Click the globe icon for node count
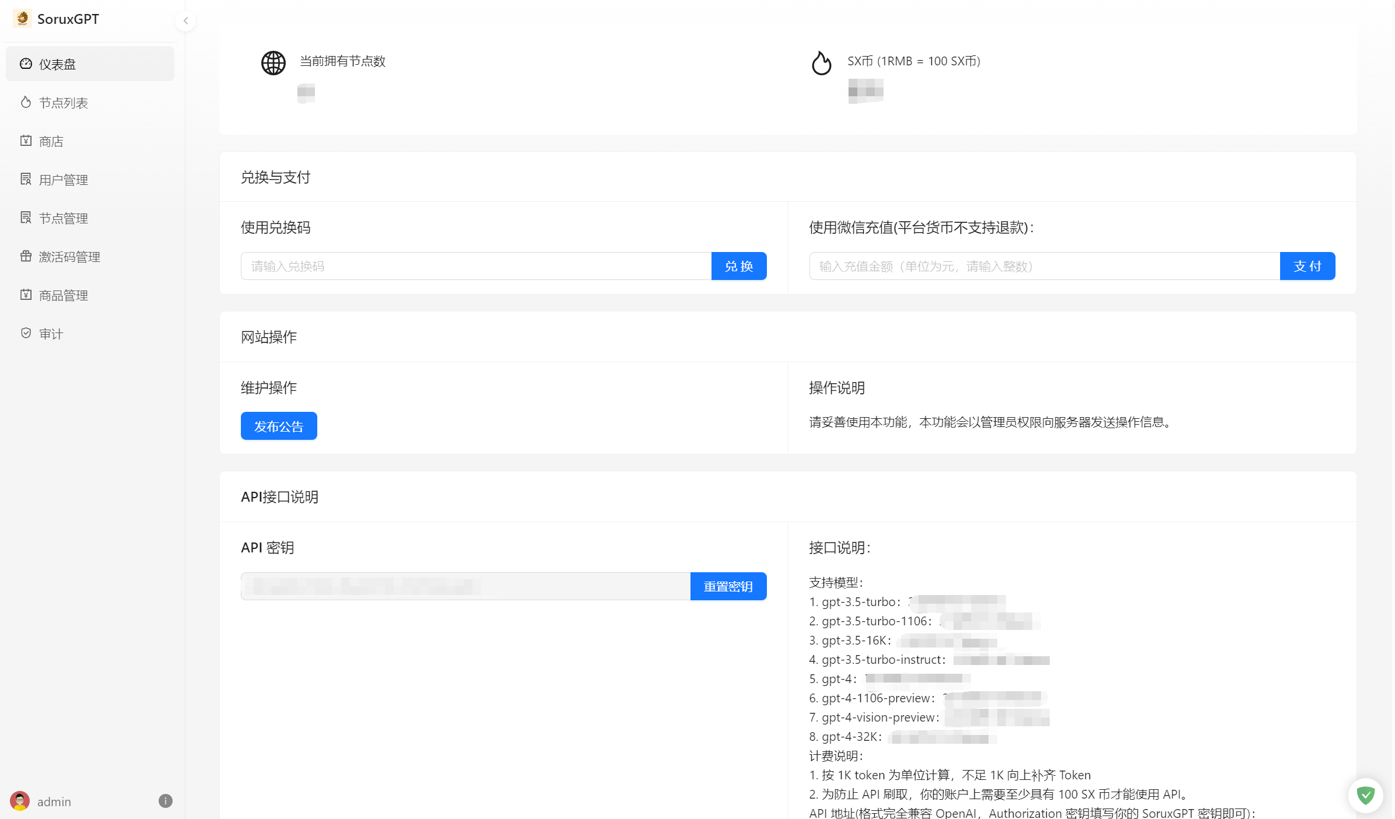Screen dimensions: 1395x819 point(273,63)
